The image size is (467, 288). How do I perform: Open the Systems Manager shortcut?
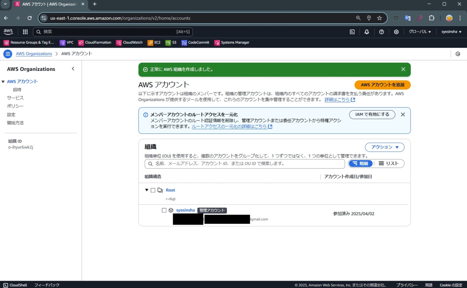[x=232, y=43]
